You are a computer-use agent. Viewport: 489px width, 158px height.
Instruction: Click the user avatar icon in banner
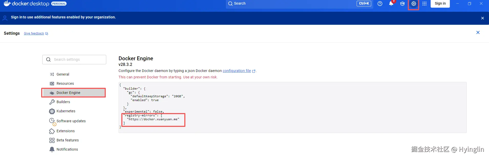5,18
